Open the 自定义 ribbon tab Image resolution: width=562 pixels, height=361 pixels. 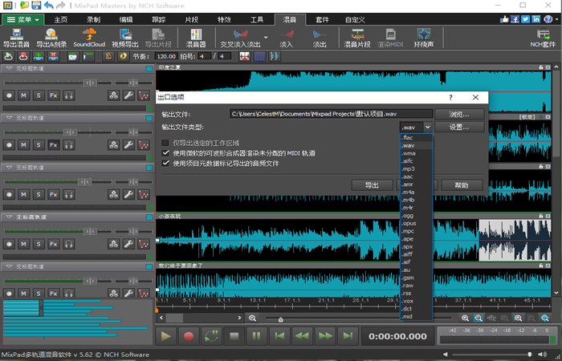pos(355,20)
